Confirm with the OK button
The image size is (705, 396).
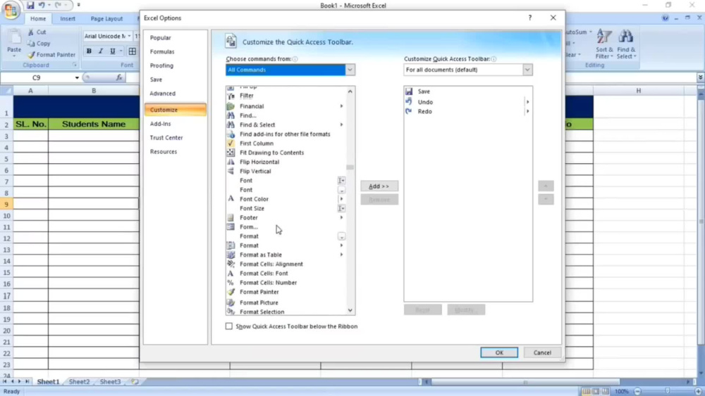[499, 352]
